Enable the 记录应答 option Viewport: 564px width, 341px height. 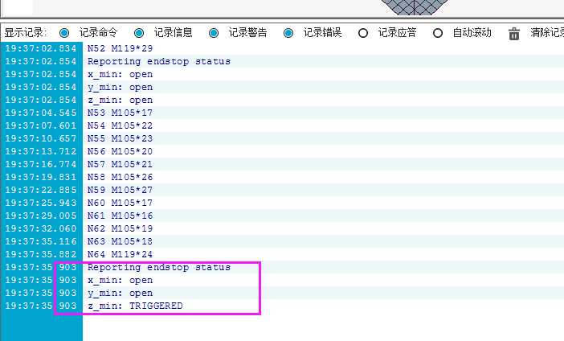pos(363,33)
